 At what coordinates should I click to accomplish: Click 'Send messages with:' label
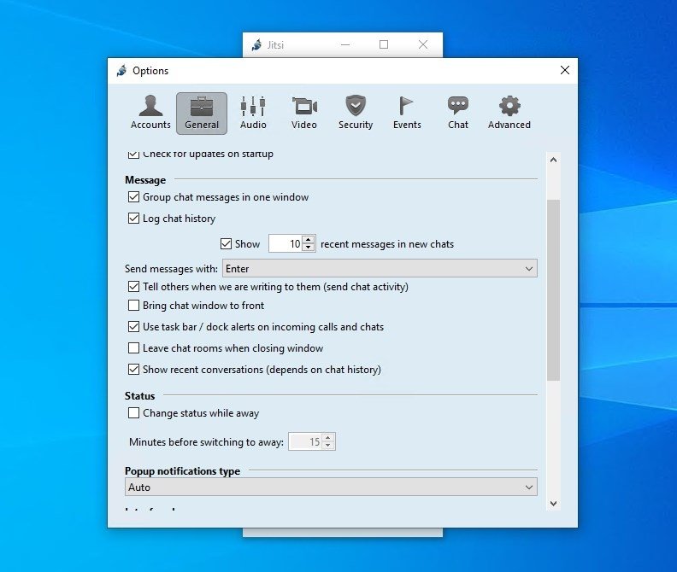172,269
